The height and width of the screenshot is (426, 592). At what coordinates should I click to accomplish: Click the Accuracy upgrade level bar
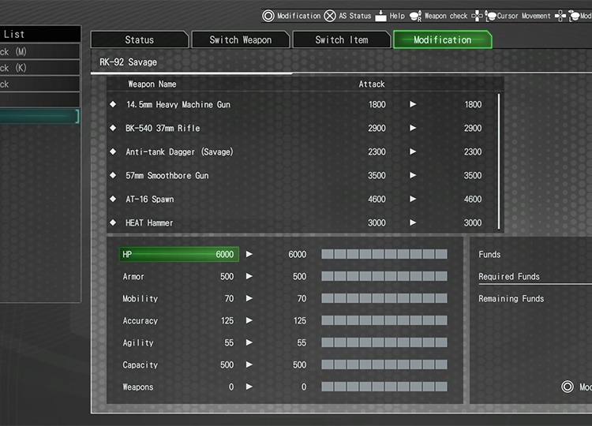tap(384, 320)
